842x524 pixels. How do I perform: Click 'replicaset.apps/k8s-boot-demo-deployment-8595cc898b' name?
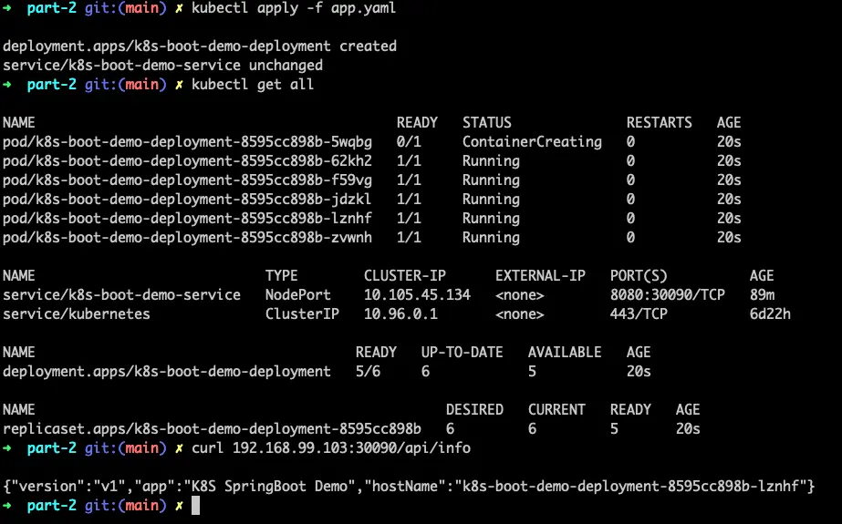pos(213,429)
